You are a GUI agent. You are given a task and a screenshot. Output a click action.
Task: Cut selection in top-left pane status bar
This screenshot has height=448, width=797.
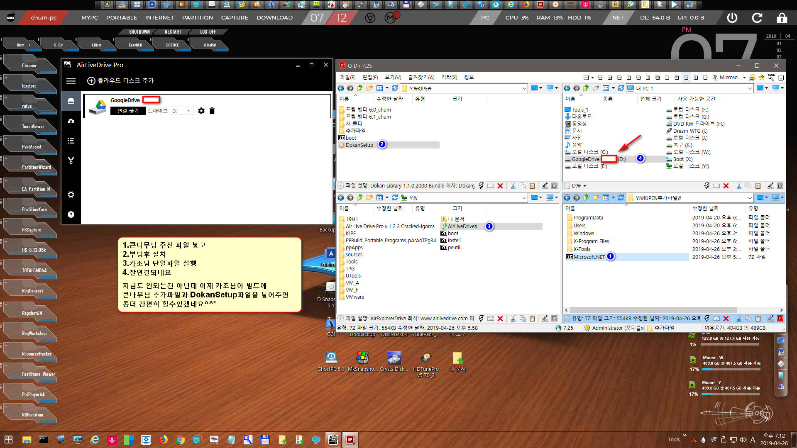tap(513, 186)
